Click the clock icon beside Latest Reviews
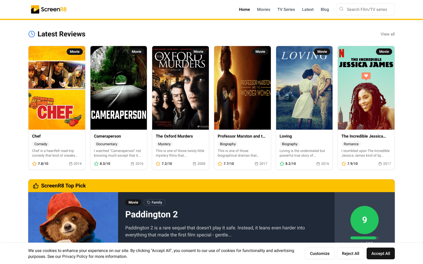 32,34
